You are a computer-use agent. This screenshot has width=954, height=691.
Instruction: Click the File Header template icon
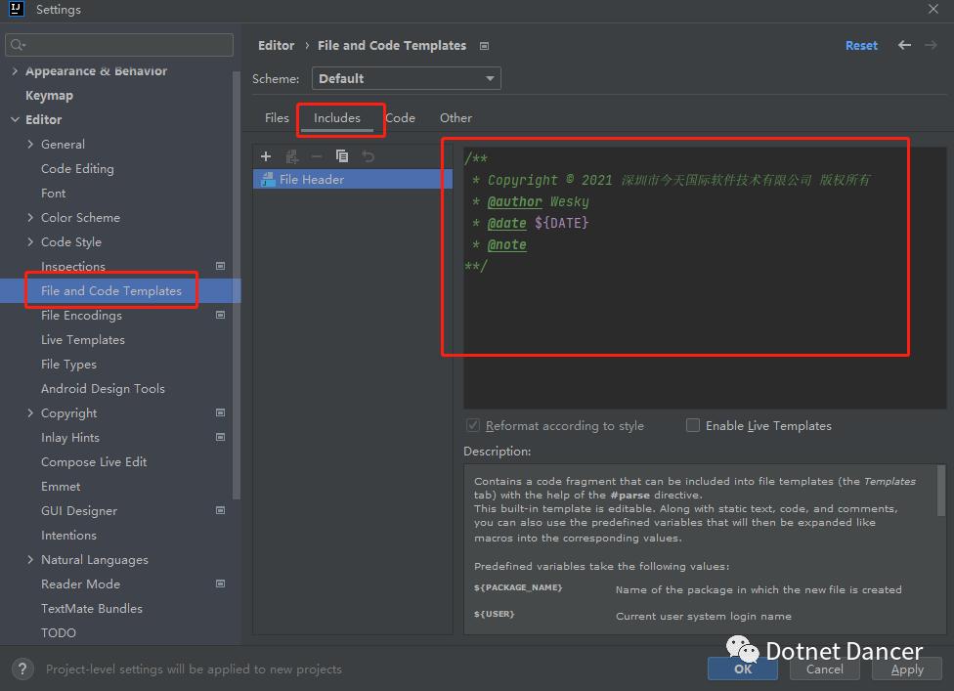click(x=268, y=179)
